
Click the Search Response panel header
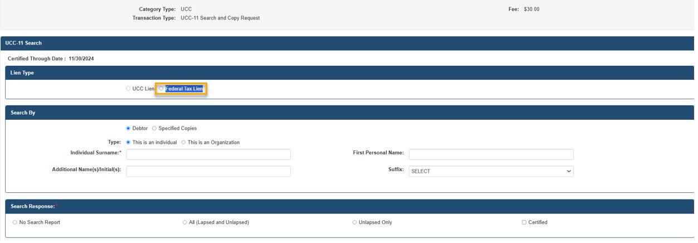coord(32,206)
